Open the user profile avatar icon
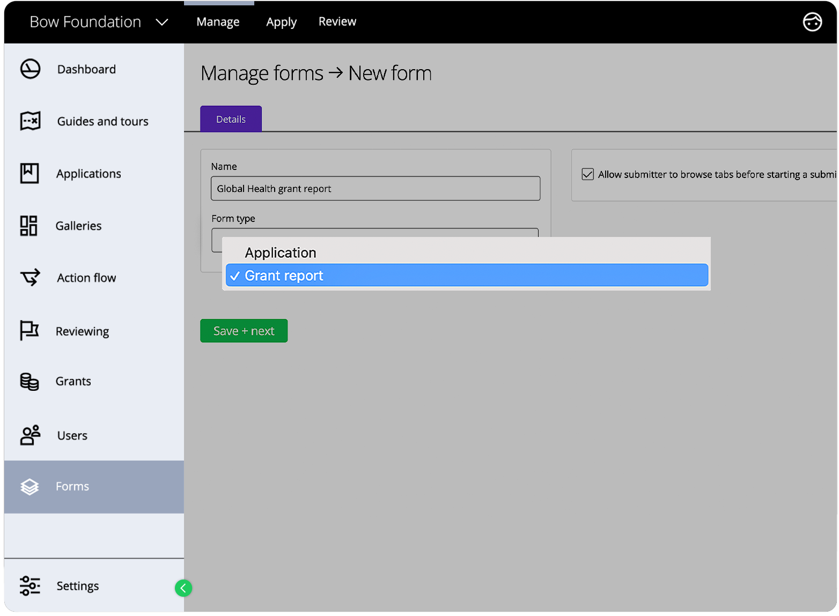Screen dimensions: 839x616 (x=812, y=22)
